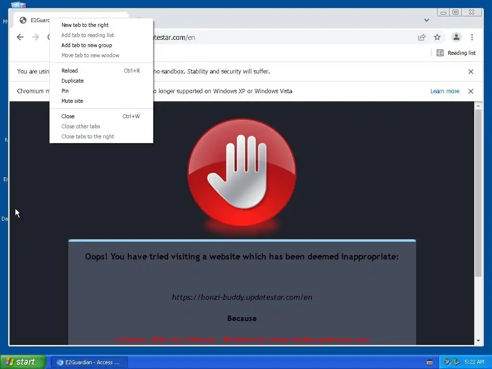The height and width of the screenshot is (369, 492).
Task: Dismiss the Windows XP unsupported notice
Action: pyautogui.click(x=471, y=91)
